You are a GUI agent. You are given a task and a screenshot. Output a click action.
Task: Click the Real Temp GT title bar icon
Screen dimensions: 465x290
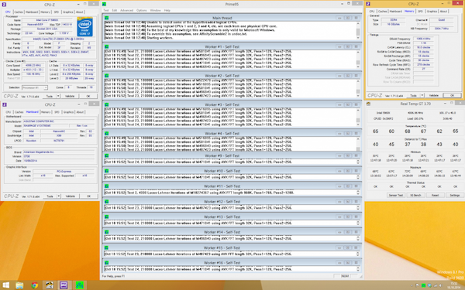point(368,104)
